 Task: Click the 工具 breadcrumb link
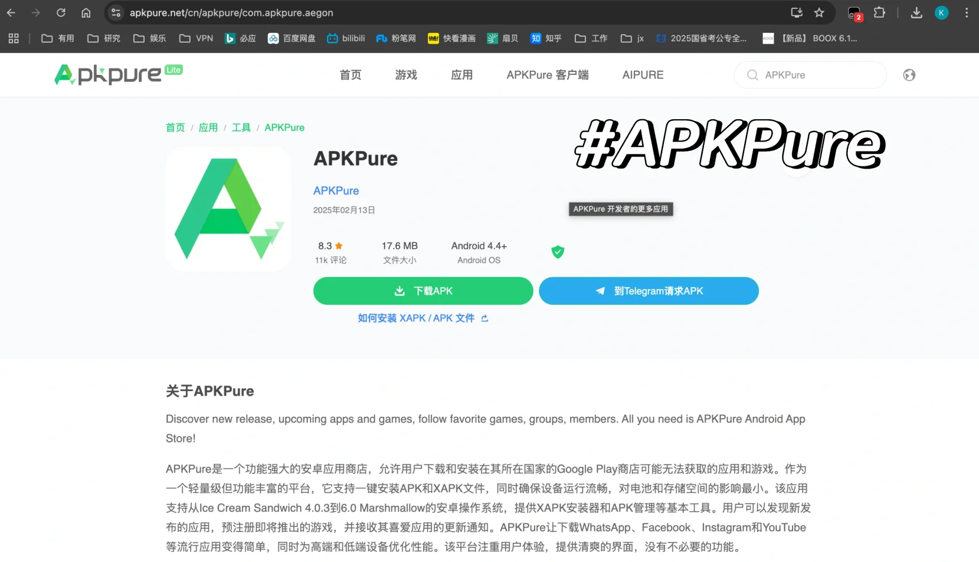241,127
